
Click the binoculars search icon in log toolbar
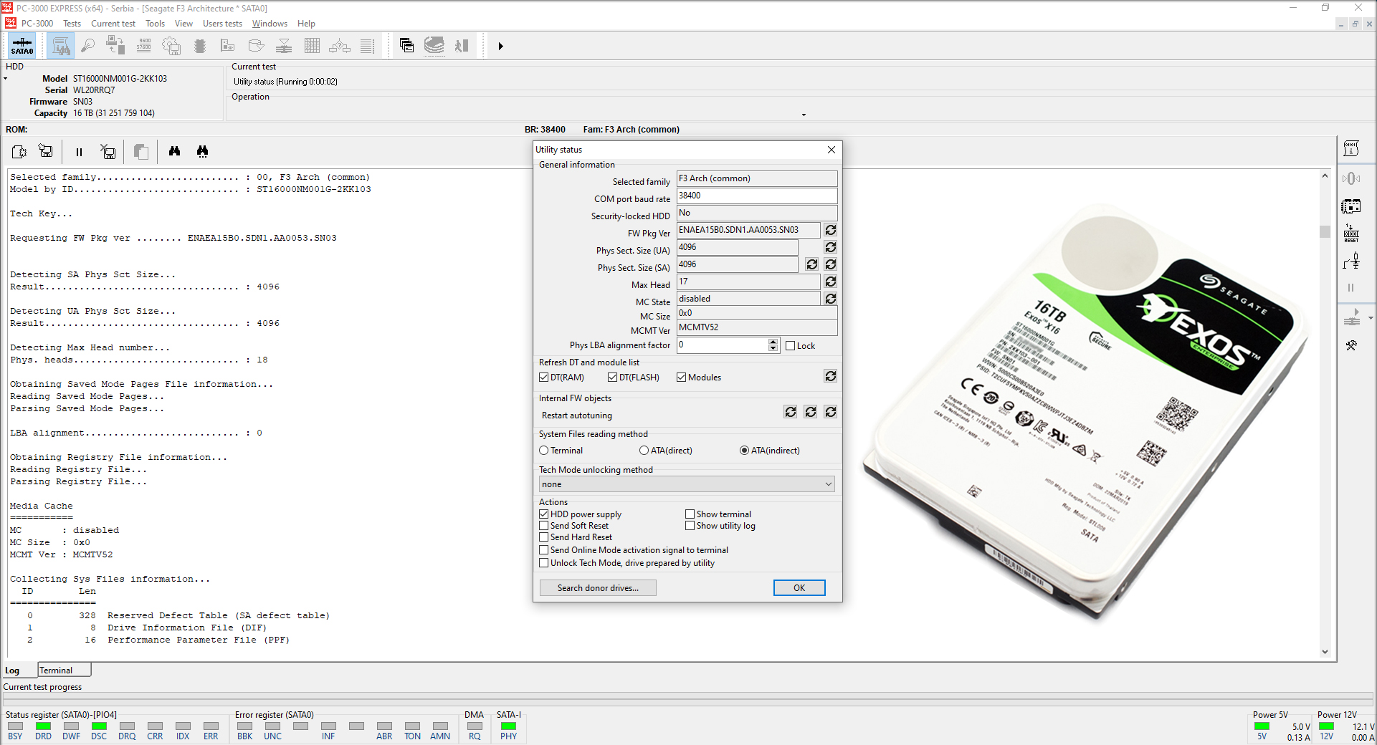[174, 151]
